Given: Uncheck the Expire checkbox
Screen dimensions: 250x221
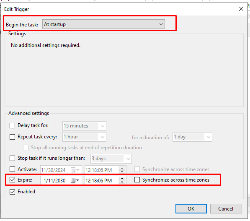Looking at the screenshot, I should (x=12, y=180).
